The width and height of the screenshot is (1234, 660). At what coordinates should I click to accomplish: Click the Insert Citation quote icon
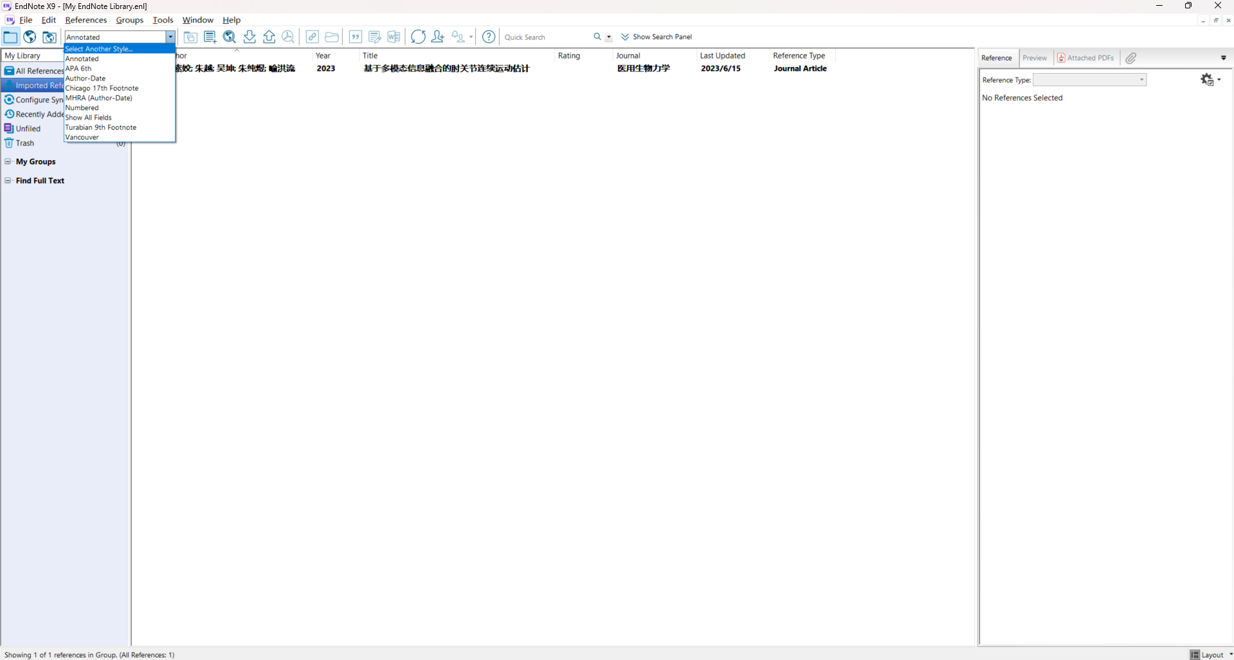point(356,37)
